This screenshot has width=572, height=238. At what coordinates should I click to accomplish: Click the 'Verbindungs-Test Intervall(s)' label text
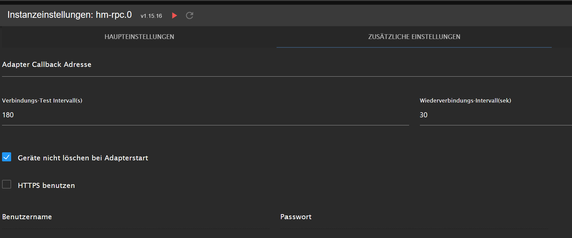click(42, 101)
